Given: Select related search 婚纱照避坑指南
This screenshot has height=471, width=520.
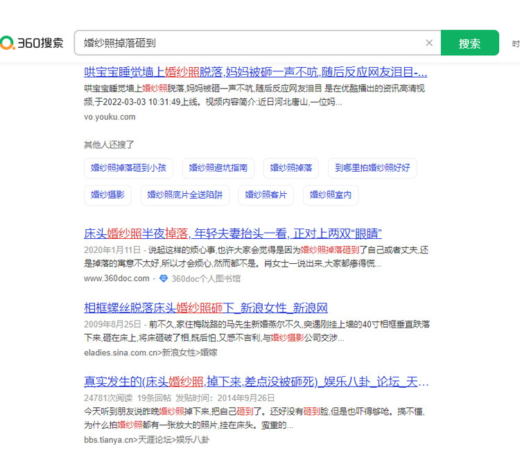Looking at the screenshot, I should point(218,168).
